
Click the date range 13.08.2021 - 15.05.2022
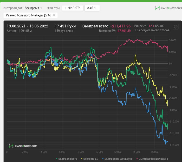coord(27,26)
